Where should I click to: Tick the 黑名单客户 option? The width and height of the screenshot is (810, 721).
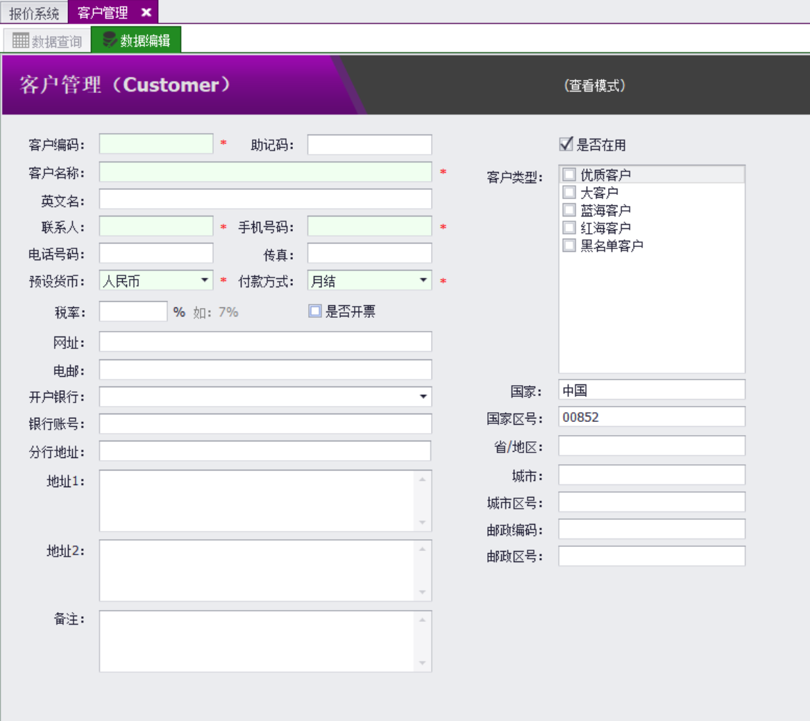pos(569,246)
